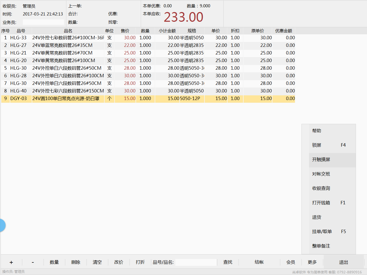Open 整单备注 order note entry
Image resolution: width=367 pixels, height=275 pixels.
(x=321, y=246)
